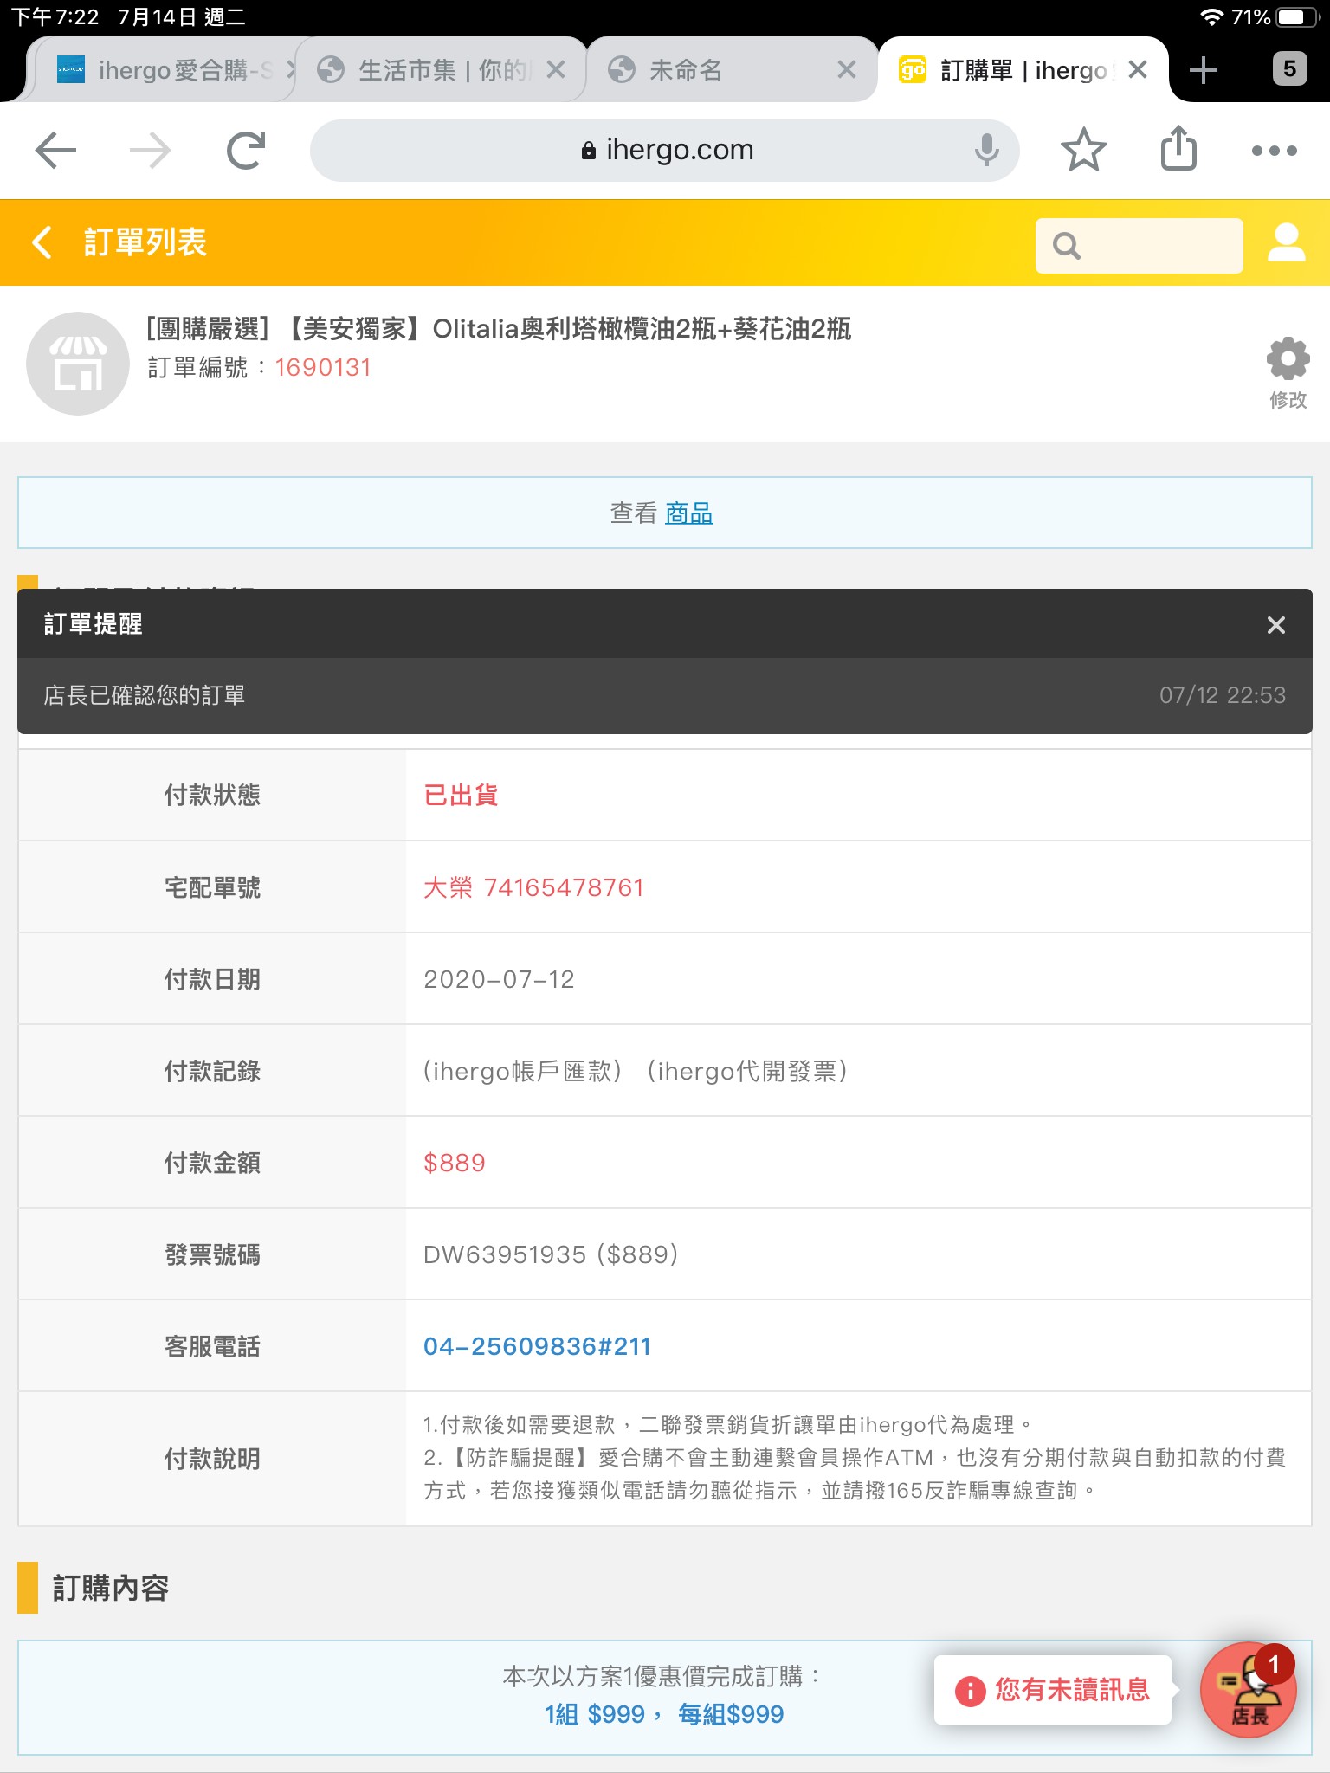Image resolution: width=1330 pixels, height=1773 pixels.
Task: Click the site search input field
Action: (1140, 246)
